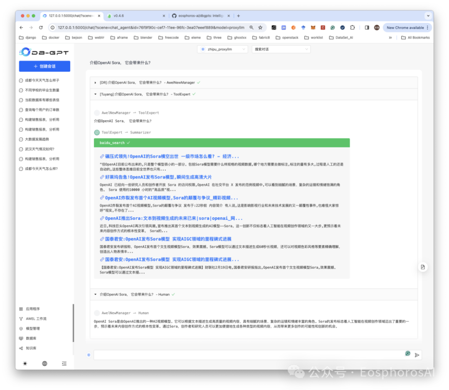449x390 pixels.
Task: Bookmark page with the star icon
Action: [x=260, y=27]
